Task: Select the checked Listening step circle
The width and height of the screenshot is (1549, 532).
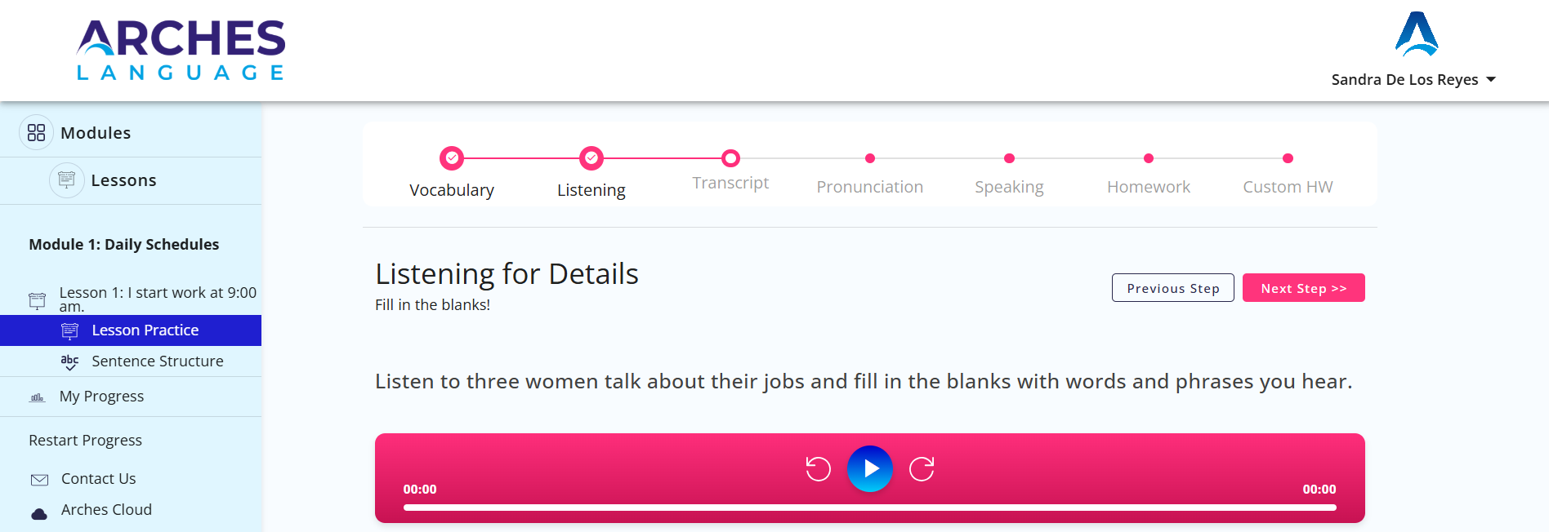Action: [591, 158]
